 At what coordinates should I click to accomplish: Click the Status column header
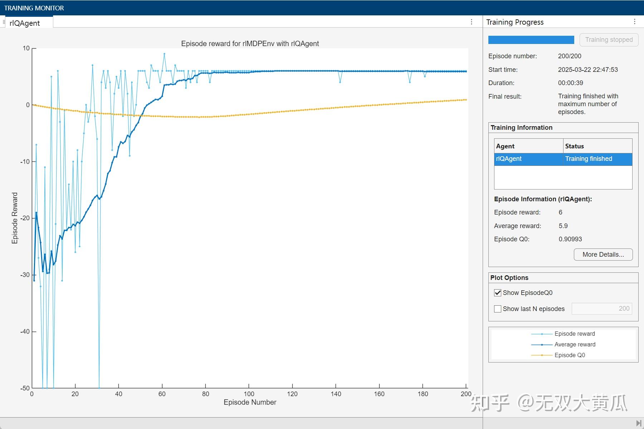(598, 146)
